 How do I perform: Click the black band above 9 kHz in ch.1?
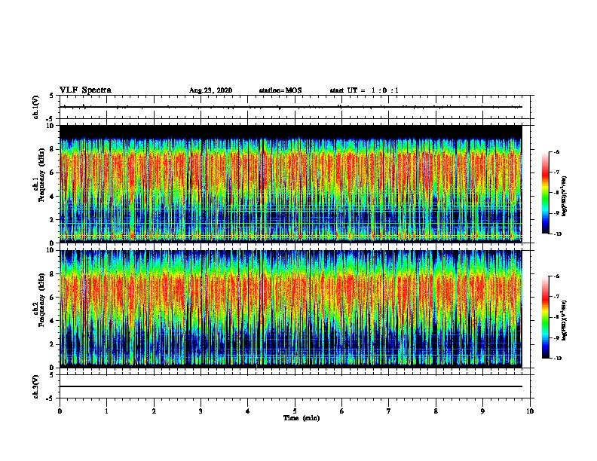291,131
